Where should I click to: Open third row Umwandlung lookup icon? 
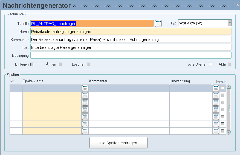216,102
